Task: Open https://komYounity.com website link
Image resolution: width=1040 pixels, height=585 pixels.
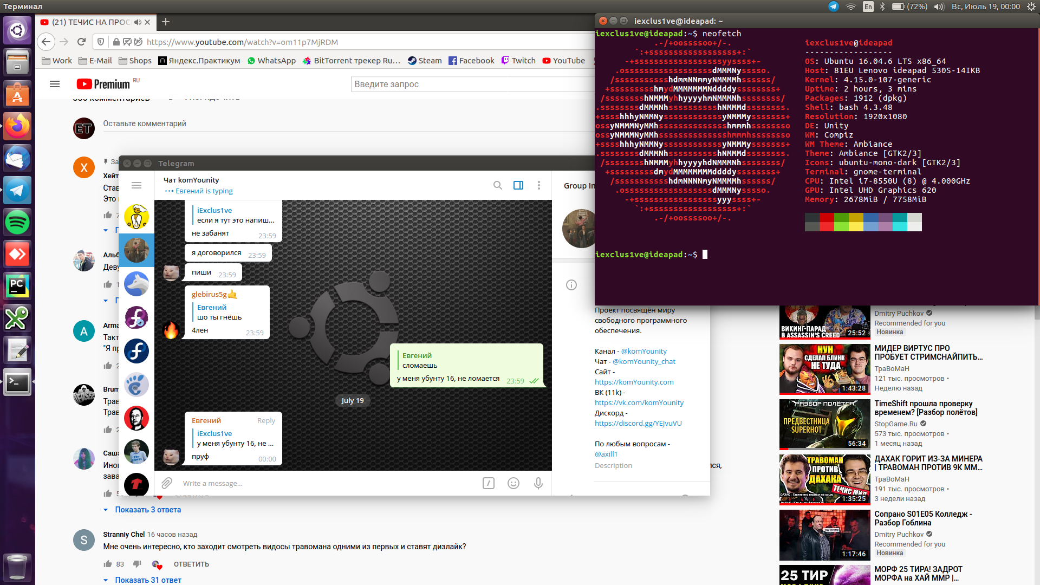Action: [634, 382]
